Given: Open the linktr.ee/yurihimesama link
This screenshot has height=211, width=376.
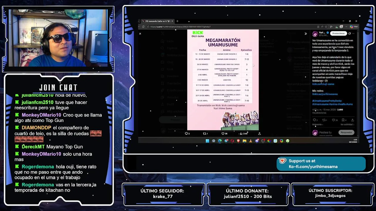Looking at the screenshot, I should (x=325, y=94).
